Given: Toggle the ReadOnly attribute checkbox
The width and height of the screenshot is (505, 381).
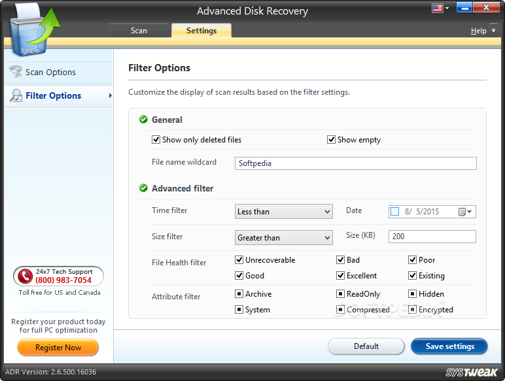Looking at the screenshot, I should (x=340, y=294).
